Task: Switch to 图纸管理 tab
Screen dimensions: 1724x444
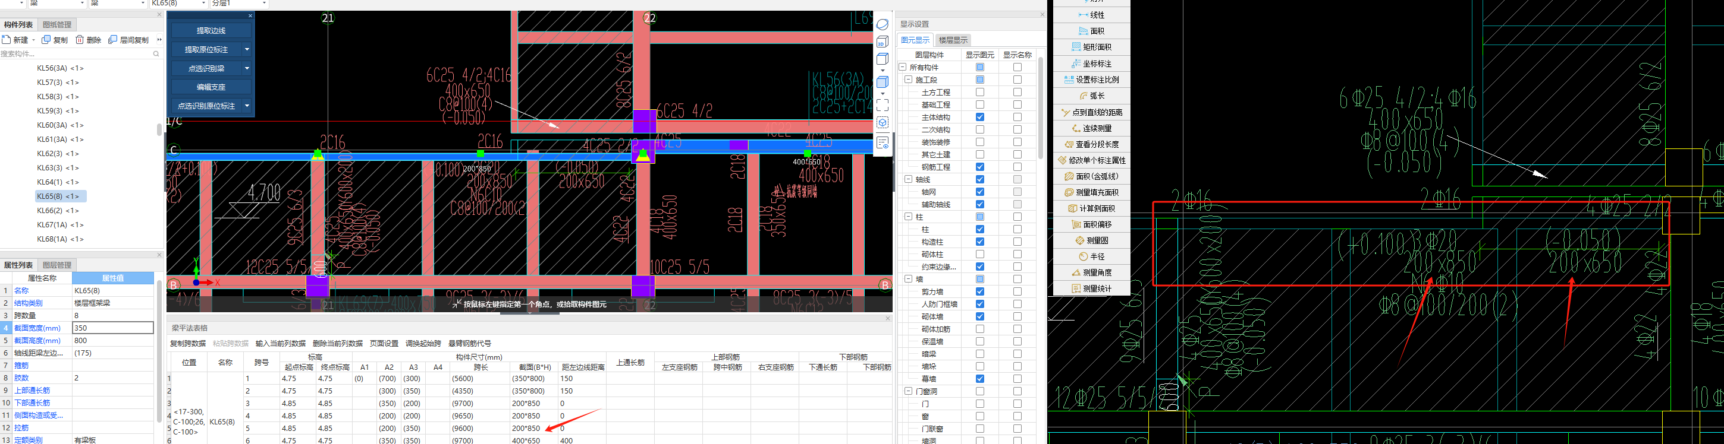Action: (57, 25)
